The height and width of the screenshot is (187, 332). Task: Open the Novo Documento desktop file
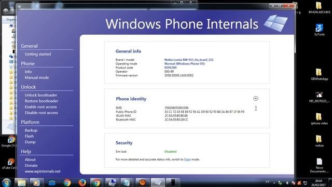click(319, 165)
